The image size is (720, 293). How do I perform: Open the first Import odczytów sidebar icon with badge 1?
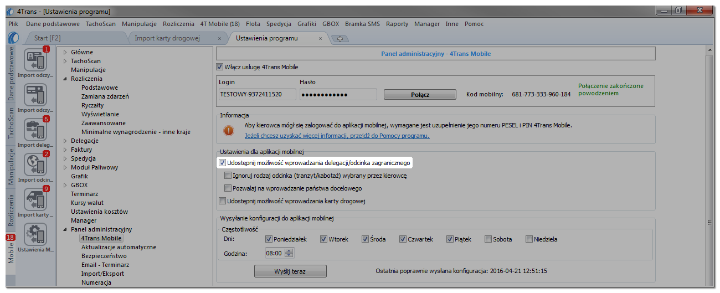tap(35, 59)
